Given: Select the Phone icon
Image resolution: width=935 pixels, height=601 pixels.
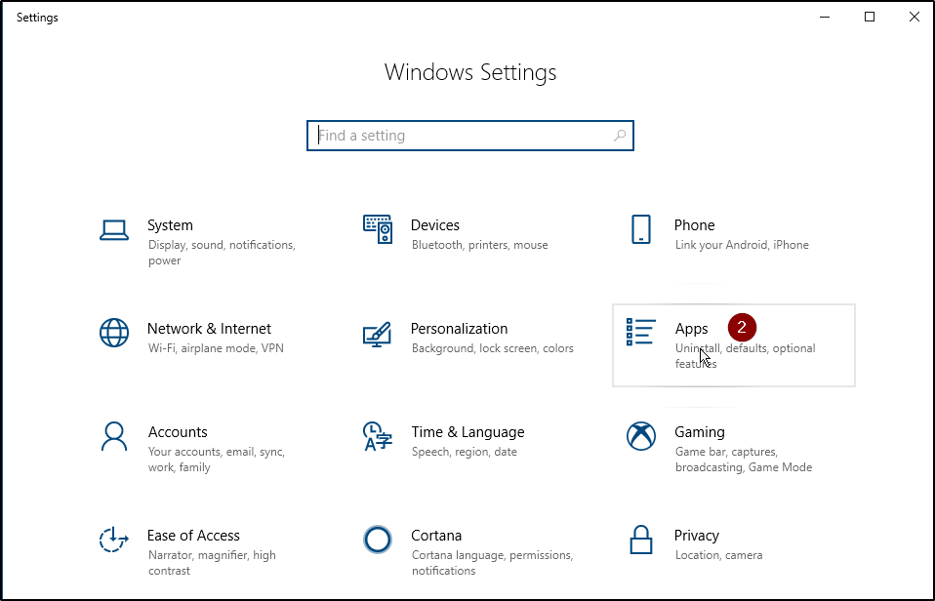Looking at the screenshot, I should [x=641, y=229].
